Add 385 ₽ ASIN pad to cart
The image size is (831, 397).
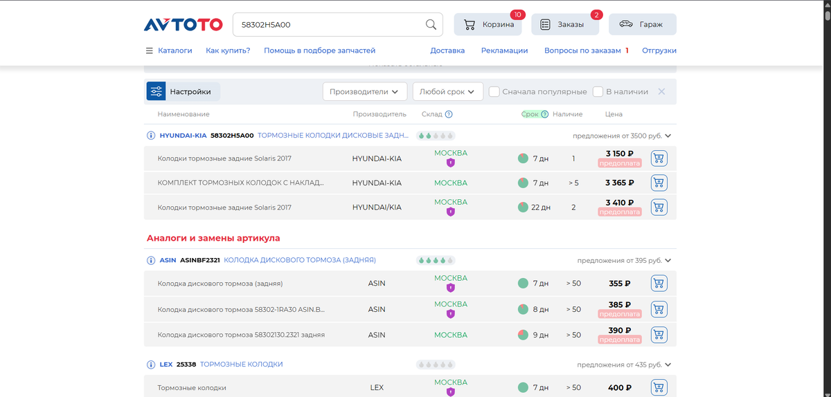coord(659,309)
